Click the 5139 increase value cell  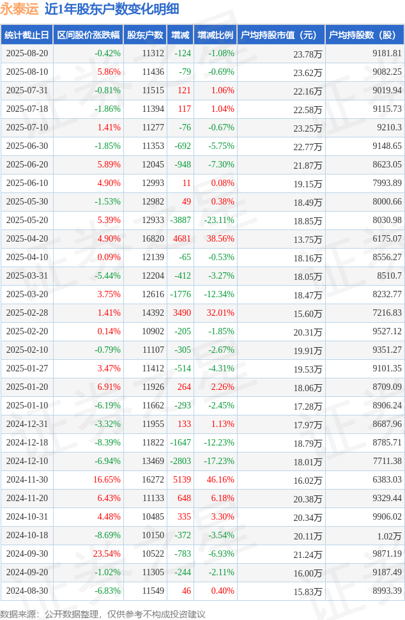click(x=182, y=479)
